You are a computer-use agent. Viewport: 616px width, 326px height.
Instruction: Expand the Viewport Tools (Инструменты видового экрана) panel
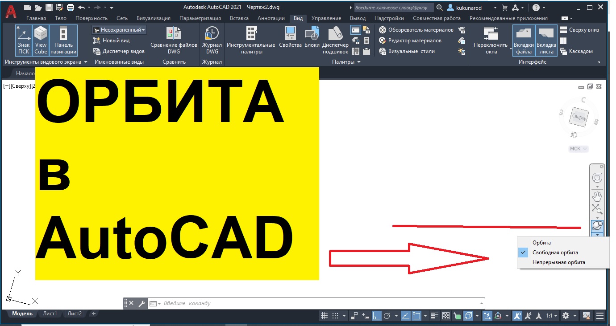point(46,62)
